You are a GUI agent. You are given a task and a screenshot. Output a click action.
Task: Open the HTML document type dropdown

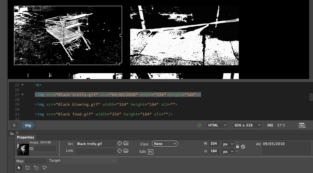[217, 125]
